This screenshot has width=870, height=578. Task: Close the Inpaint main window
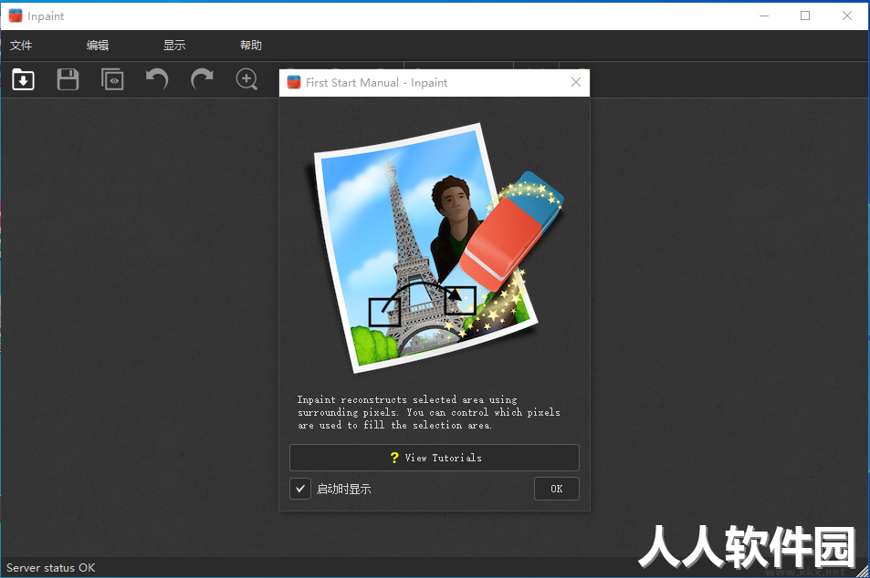click(846, 15)
